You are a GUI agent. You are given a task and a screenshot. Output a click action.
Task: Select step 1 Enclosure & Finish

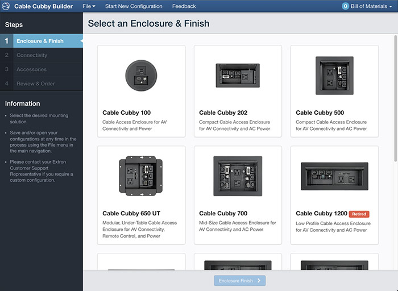[x=42, y=41]
